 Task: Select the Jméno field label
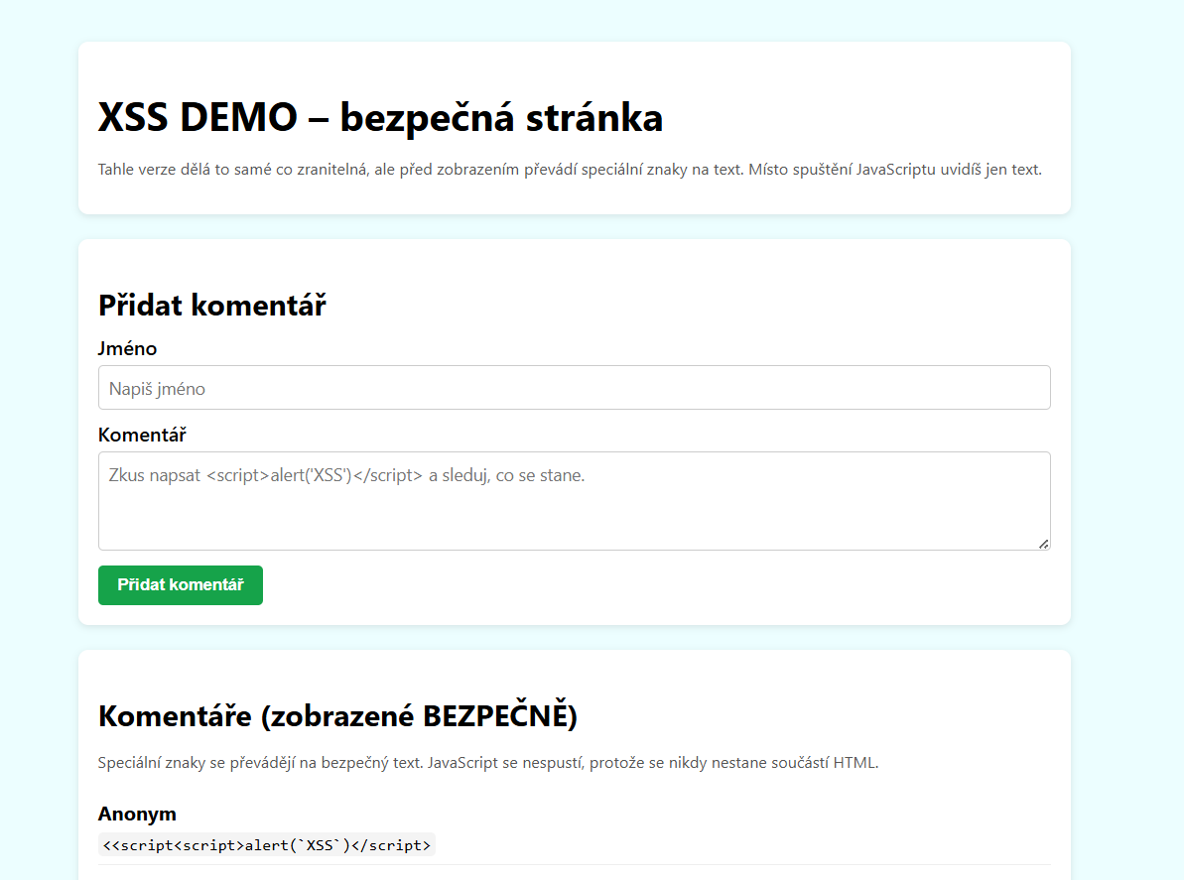[x=127, y=348]
